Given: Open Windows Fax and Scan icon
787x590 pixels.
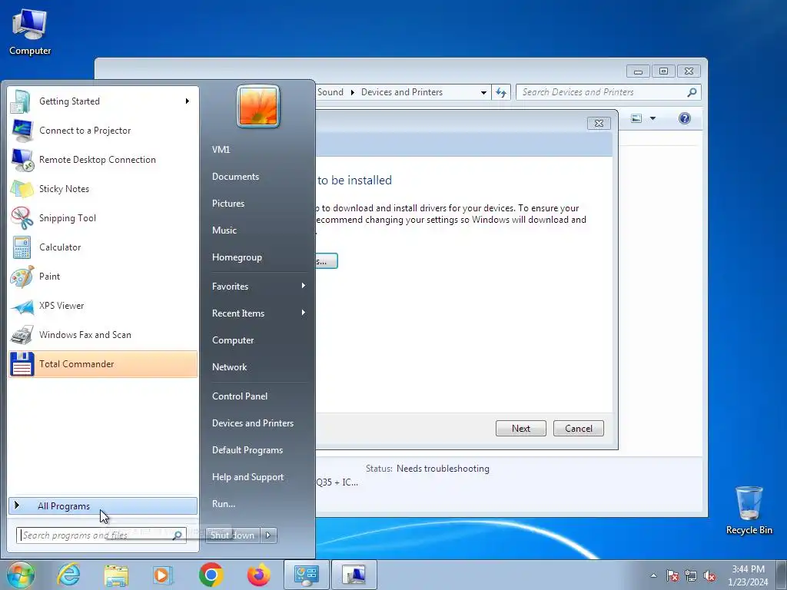Looking at the screenshot, I should pos(22,335).
